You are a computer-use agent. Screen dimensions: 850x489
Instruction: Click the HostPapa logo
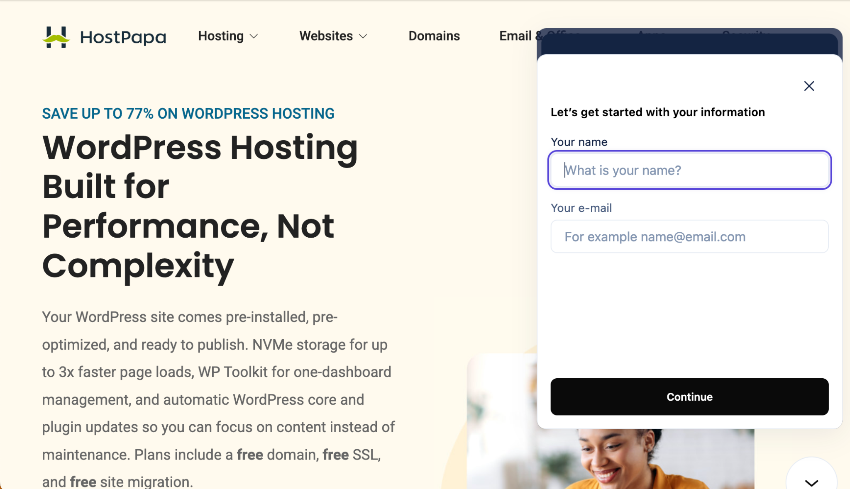point(104,37)
